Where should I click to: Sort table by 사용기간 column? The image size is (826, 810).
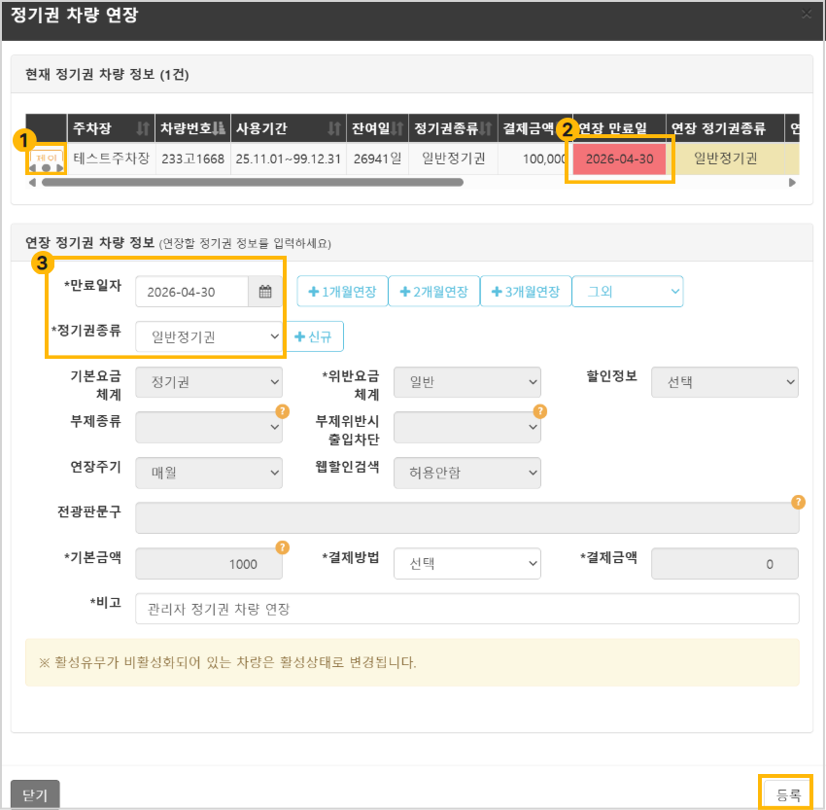(334, 128)
